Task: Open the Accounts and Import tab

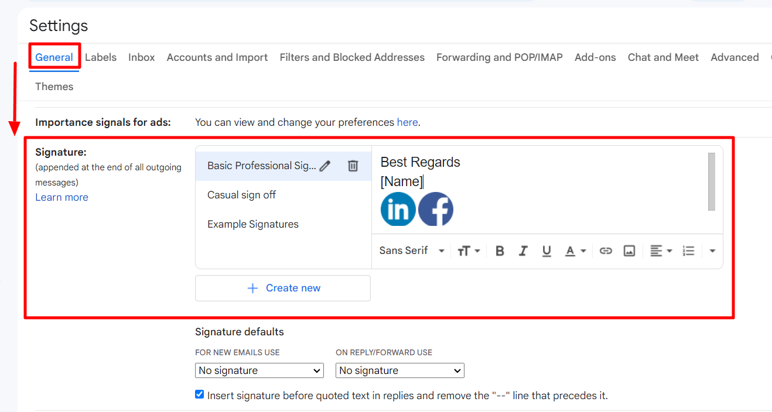Action: [217, 57]
